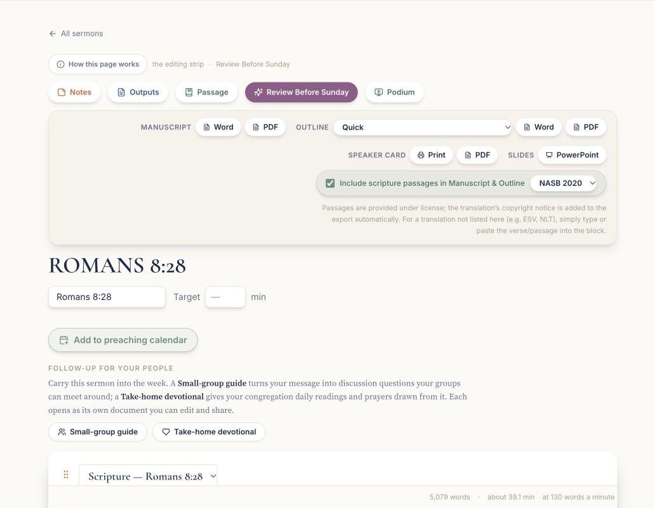
Task: Click the back arrow icon beside All sermons
Action: point(53,34)
